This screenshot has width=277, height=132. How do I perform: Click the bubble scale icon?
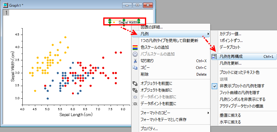(x=135, y=54)
